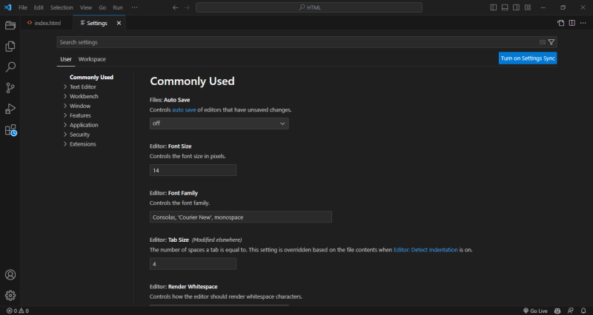Open the Go menu
The width and height of the screenshot is (593, 315).
coord(102,7)
